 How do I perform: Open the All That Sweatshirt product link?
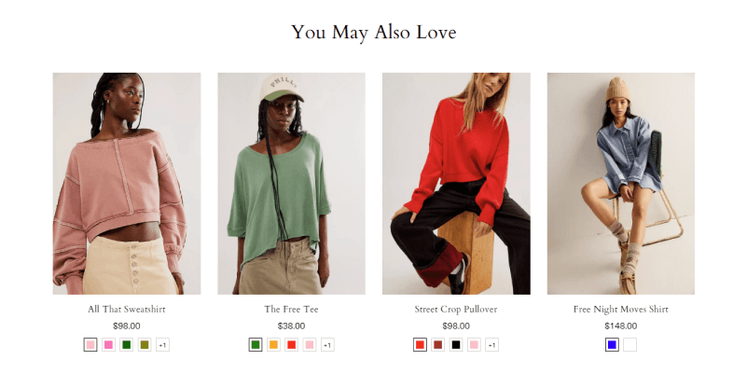[x=127, y=310]
